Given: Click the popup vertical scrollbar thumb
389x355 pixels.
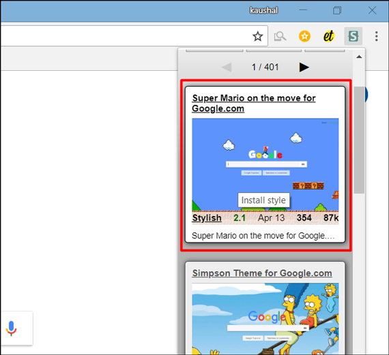Looking at the screenshot, I should [x=359, y=140].
